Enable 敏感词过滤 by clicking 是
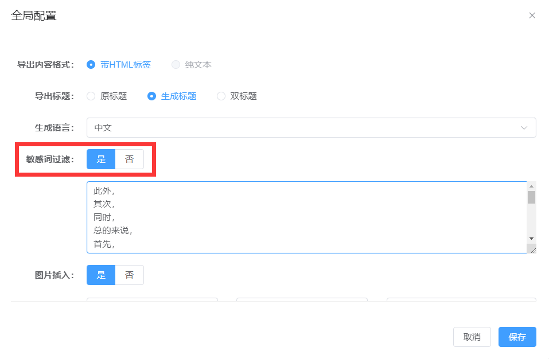 point(101,159)
